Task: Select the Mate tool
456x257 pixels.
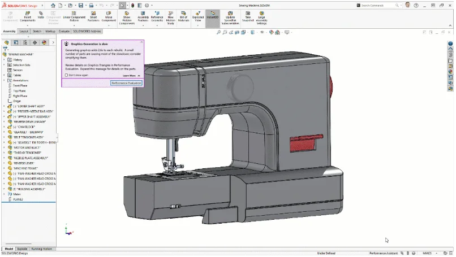Action: pyautogui.click(x=41, y=15)
